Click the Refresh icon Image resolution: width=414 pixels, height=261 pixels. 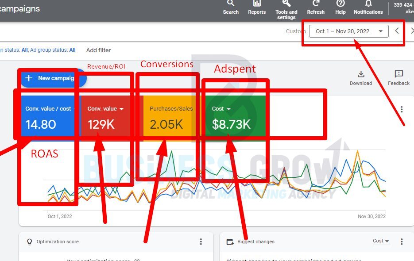(x=316, y=3)
